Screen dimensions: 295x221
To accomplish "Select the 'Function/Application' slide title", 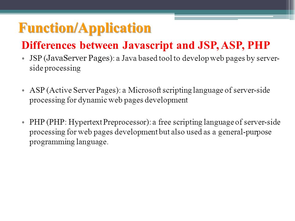I will tap(85, 29).
